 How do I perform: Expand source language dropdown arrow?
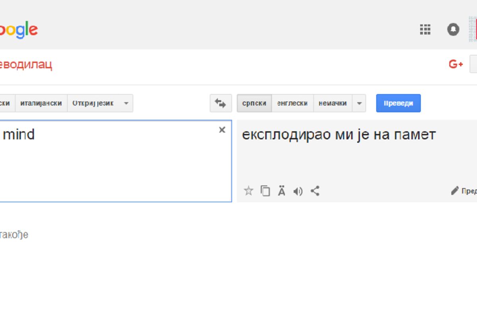(x=126, y=103)
